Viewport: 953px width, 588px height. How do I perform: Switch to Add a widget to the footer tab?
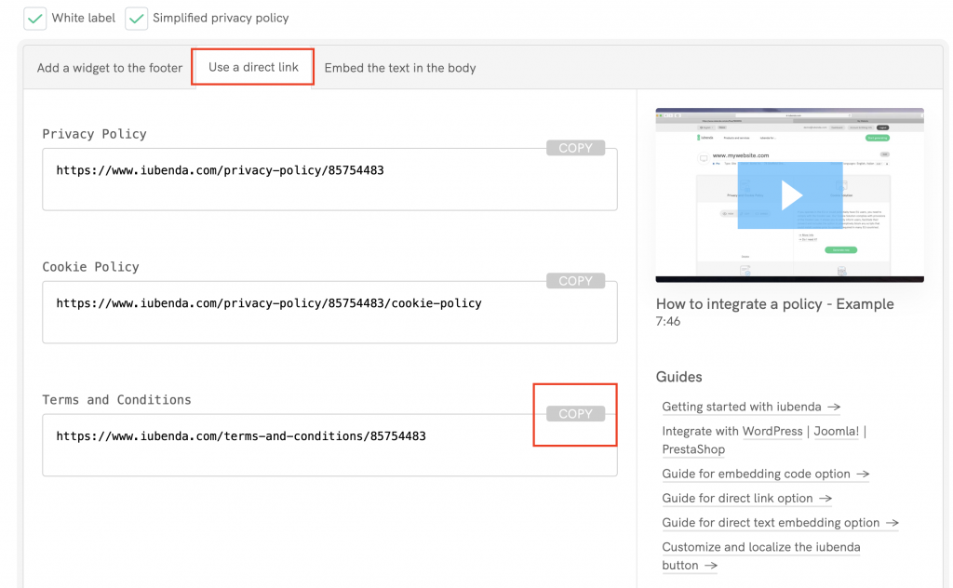point(110,68)
